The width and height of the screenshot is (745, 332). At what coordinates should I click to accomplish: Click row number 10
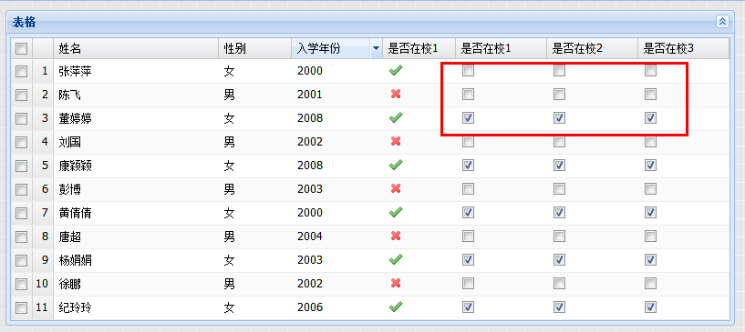pos(42,284)
